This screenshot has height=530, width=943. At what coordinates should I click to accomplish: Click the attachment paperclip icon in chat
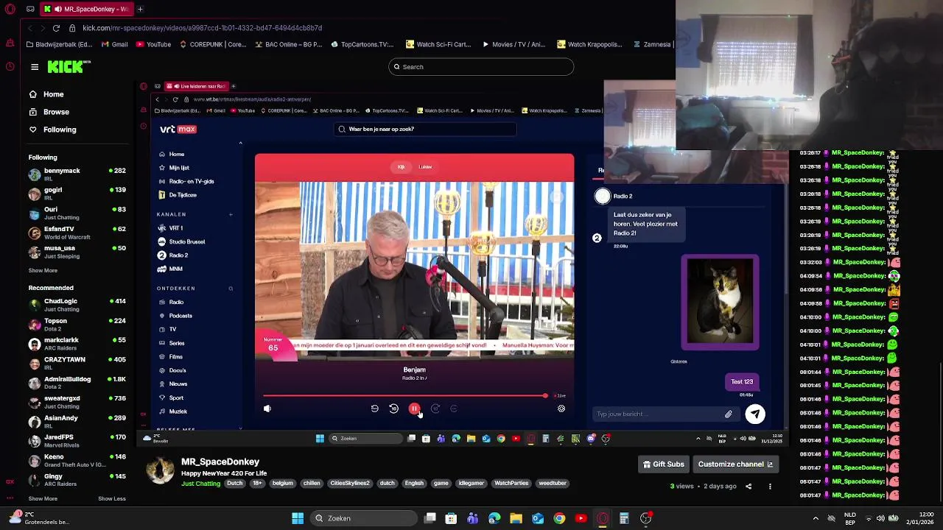click(729, 414)
